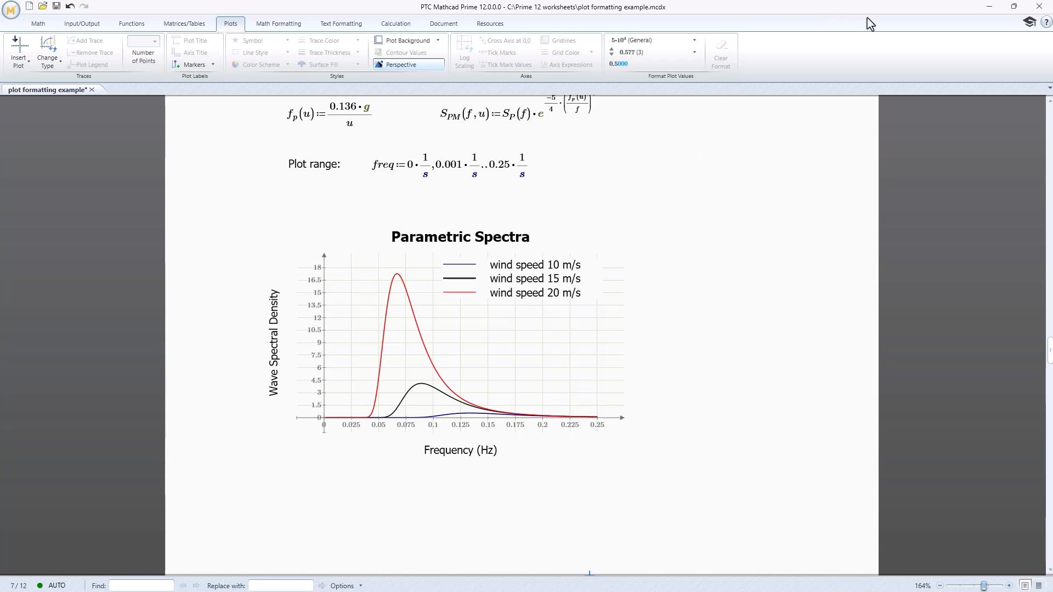The height and width of the screenshot is (592, 1053).
Task: Open the learning resources graduation cap icon
Action: pos(1029,22)
